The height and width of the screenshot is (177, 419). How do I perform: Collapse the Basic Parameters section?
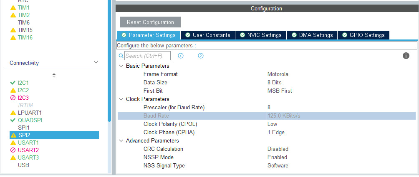[x=121, y=66]
